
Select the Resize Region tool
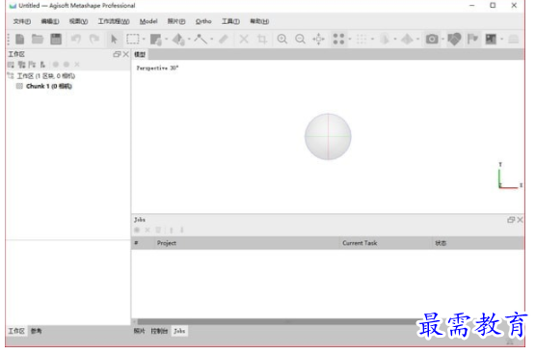tap(156, 40)
